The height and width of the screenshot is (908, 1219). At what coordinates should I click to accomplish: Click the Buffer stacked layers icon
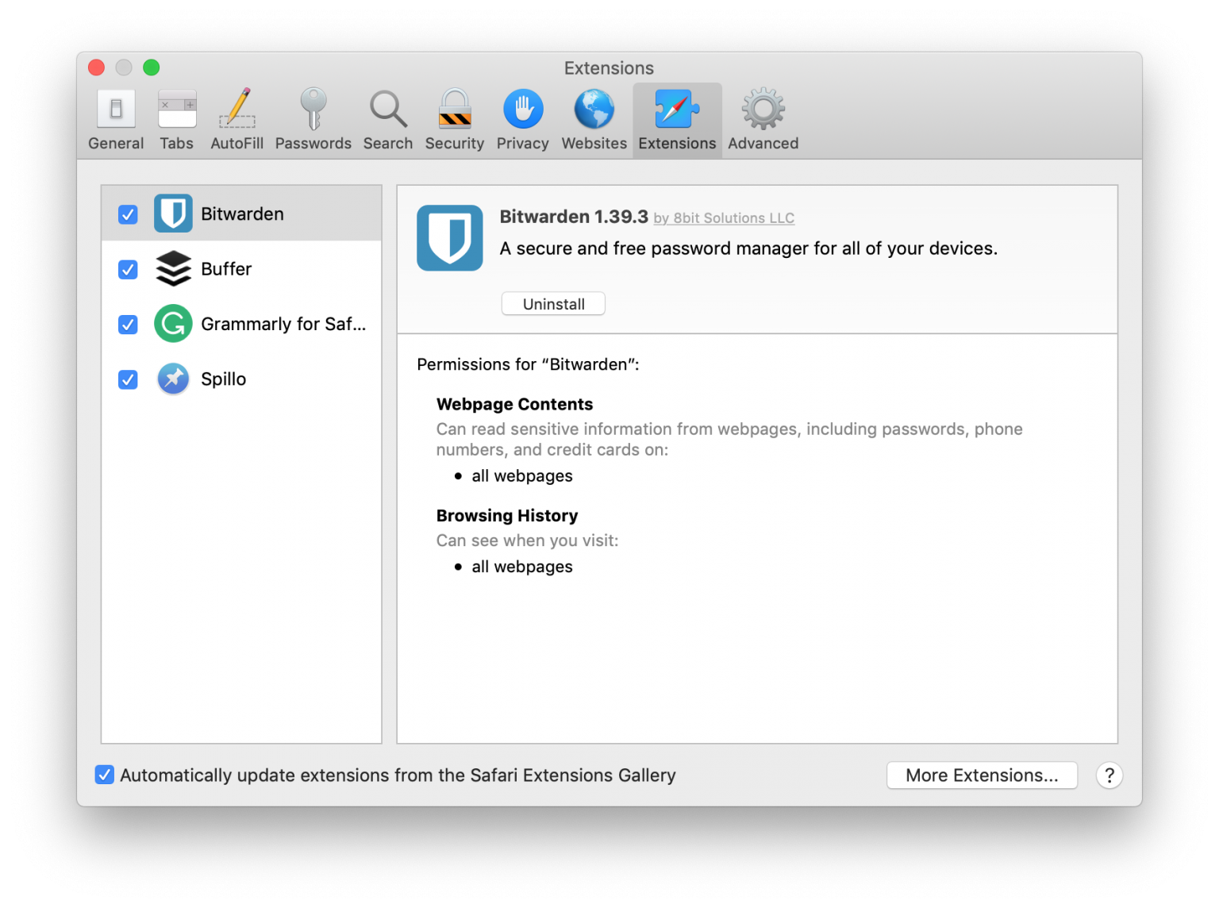click(x=173, y=268)
